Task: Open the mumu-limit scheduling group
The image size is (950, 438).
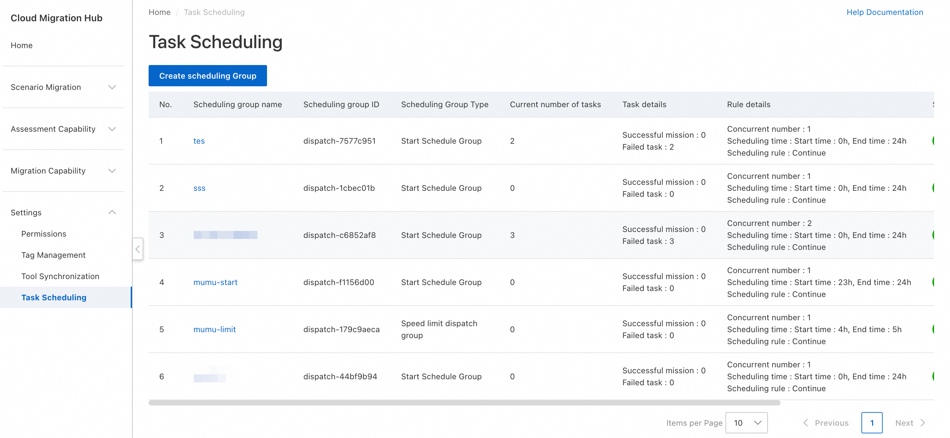Action: point(214,329)
